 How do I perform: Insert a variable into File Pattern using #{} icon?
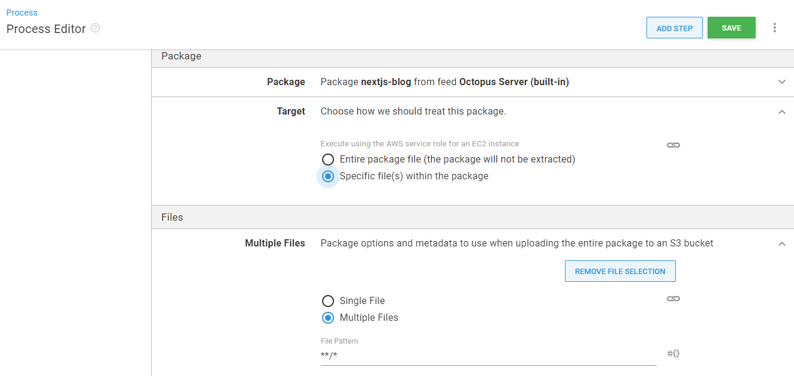(672, 353)
